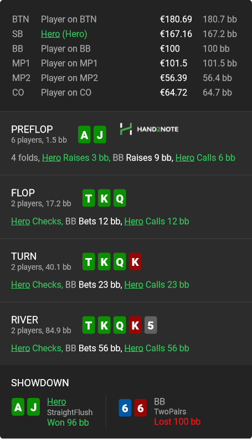252x439 pixels.
Task: Click Hero Calls 12 bb link
Action: 157,221
